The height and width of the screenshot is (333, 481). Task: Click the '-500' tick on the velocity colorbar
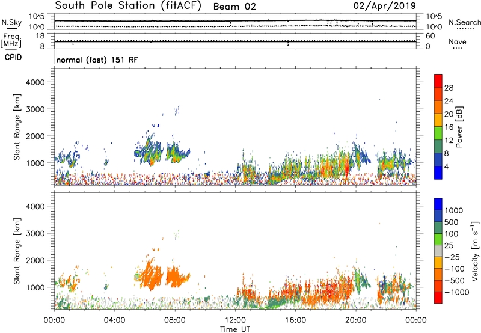click(455, 281)
